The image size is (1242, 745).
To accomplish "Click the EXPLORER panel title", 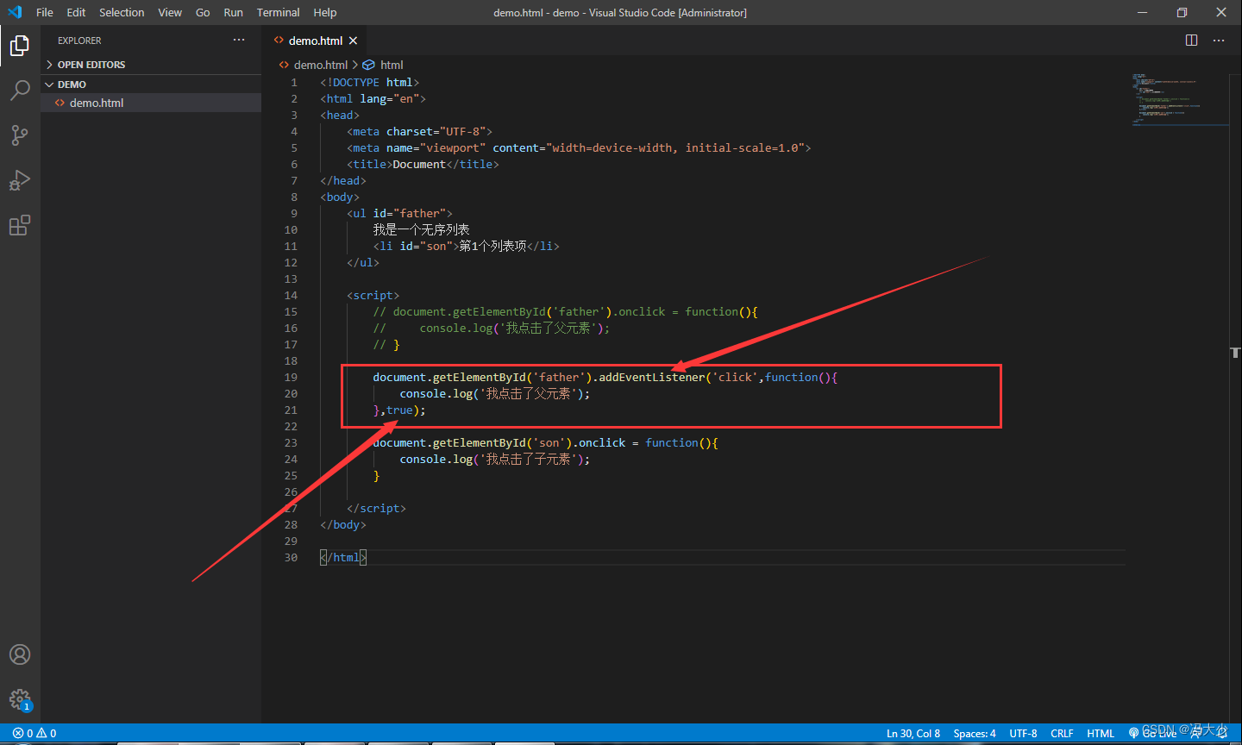I will click(x=79, y=41).
